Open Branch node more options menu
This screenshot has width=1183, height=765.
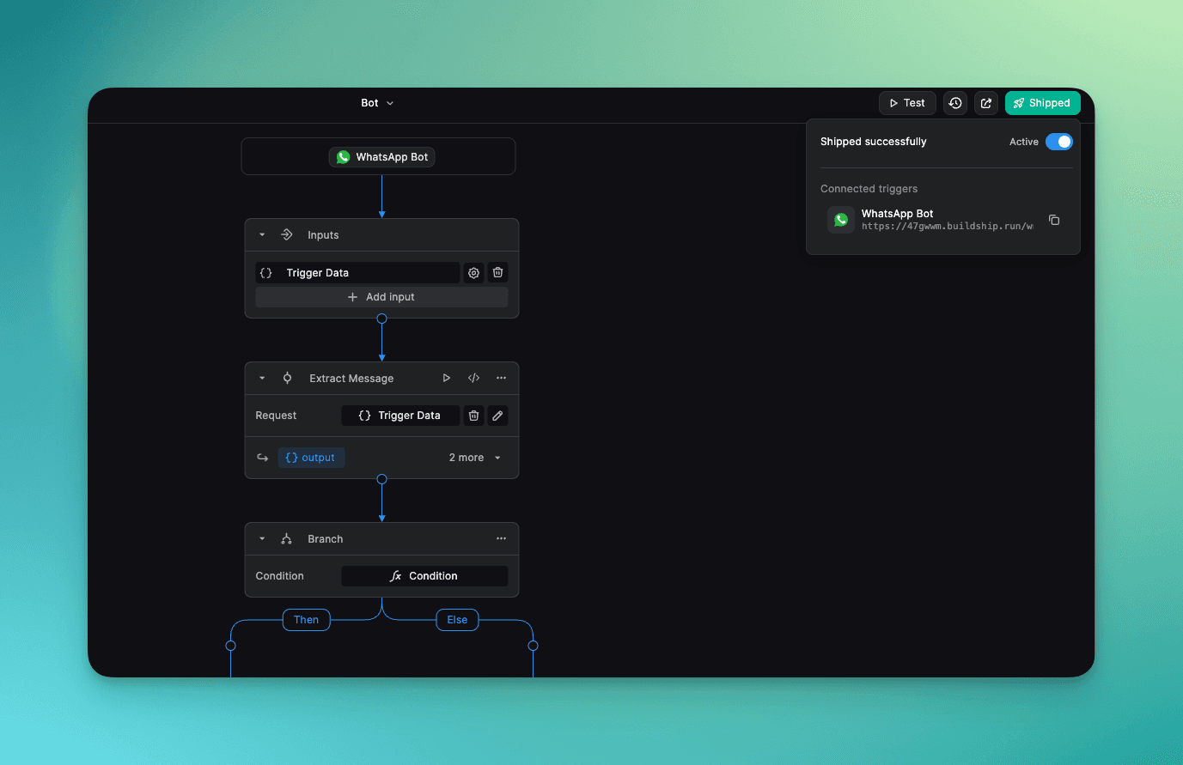501,538
